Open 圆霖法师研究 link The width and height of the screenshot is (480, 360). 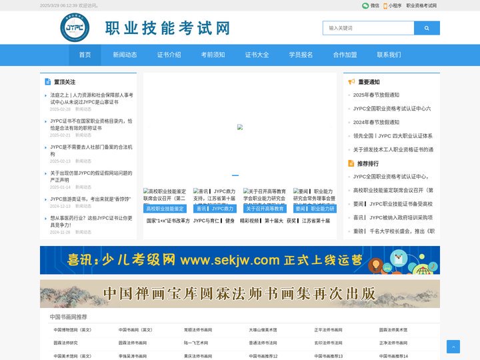click(65, 343)
